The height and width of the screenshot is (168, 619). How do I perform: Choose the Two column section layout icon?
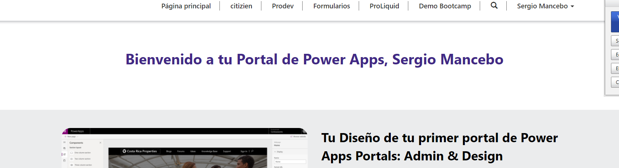point(71,159)
